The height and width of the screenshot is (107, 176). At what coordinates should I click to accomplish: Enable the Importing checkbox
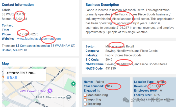coord(85,100)
